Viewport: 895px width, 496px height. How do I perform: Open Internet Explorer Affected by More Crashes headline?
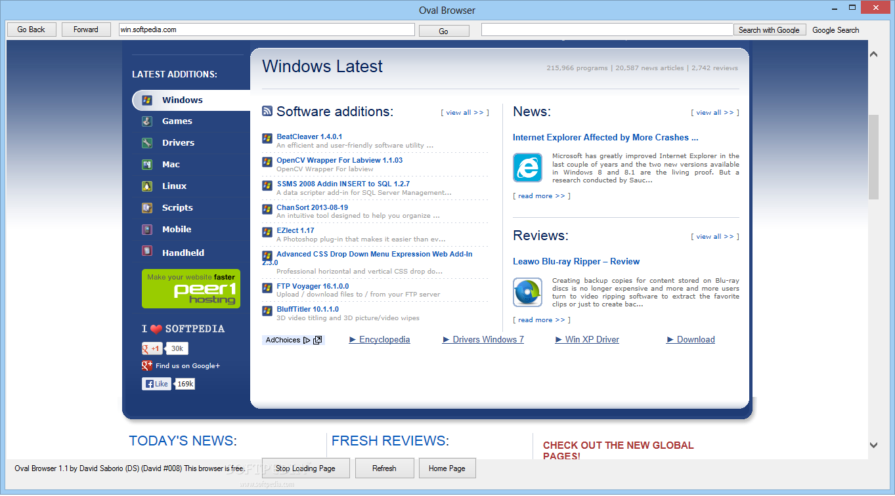coord(605,138)
